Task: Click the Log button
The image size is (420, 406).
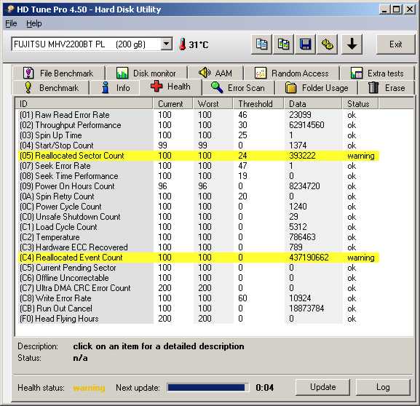Action: click(383, 387)
